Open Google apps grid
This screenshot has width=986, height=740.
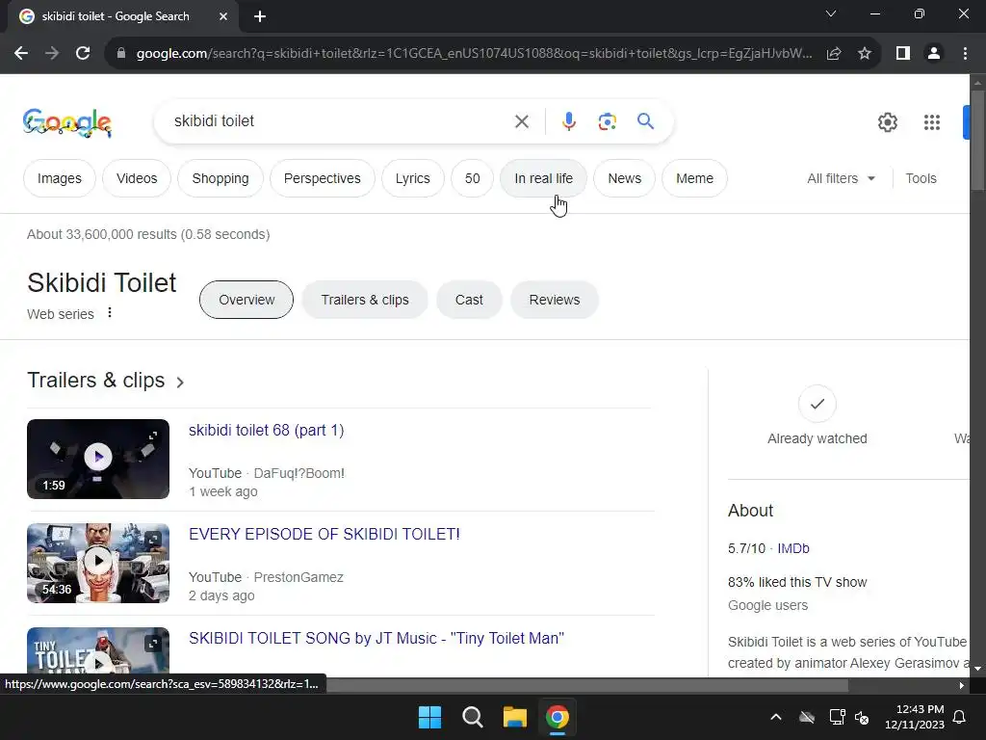click(932, 122)
